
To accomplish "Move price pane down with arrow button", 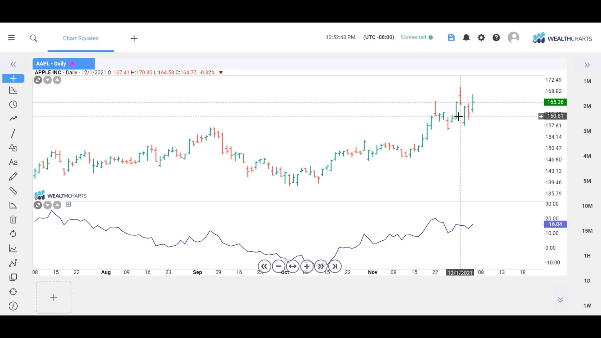I will click(x=48, y=80).
